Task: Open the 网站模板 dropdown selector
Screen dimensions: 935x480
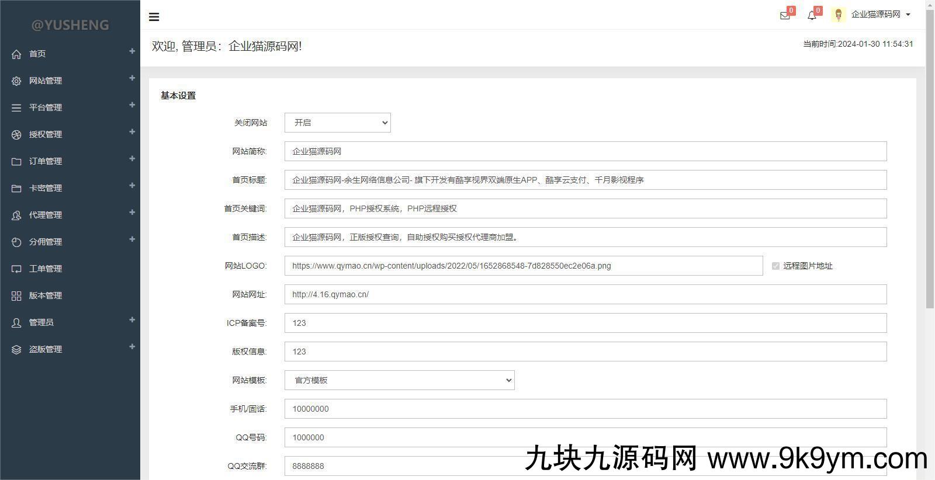Action: click(x=399, y=380)
